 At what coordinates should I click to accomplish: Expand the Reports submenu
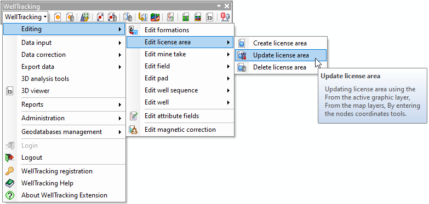(120, 104)
